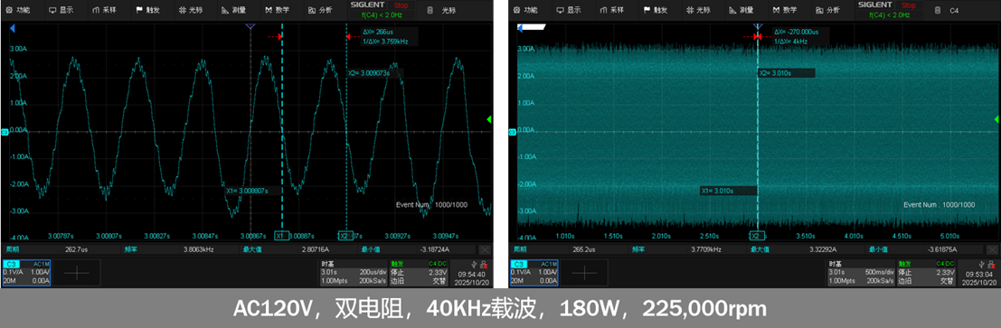Open C3 channel settings box, left scope
This screenshot has height=328, width=1001.
[x=26, y=273]
